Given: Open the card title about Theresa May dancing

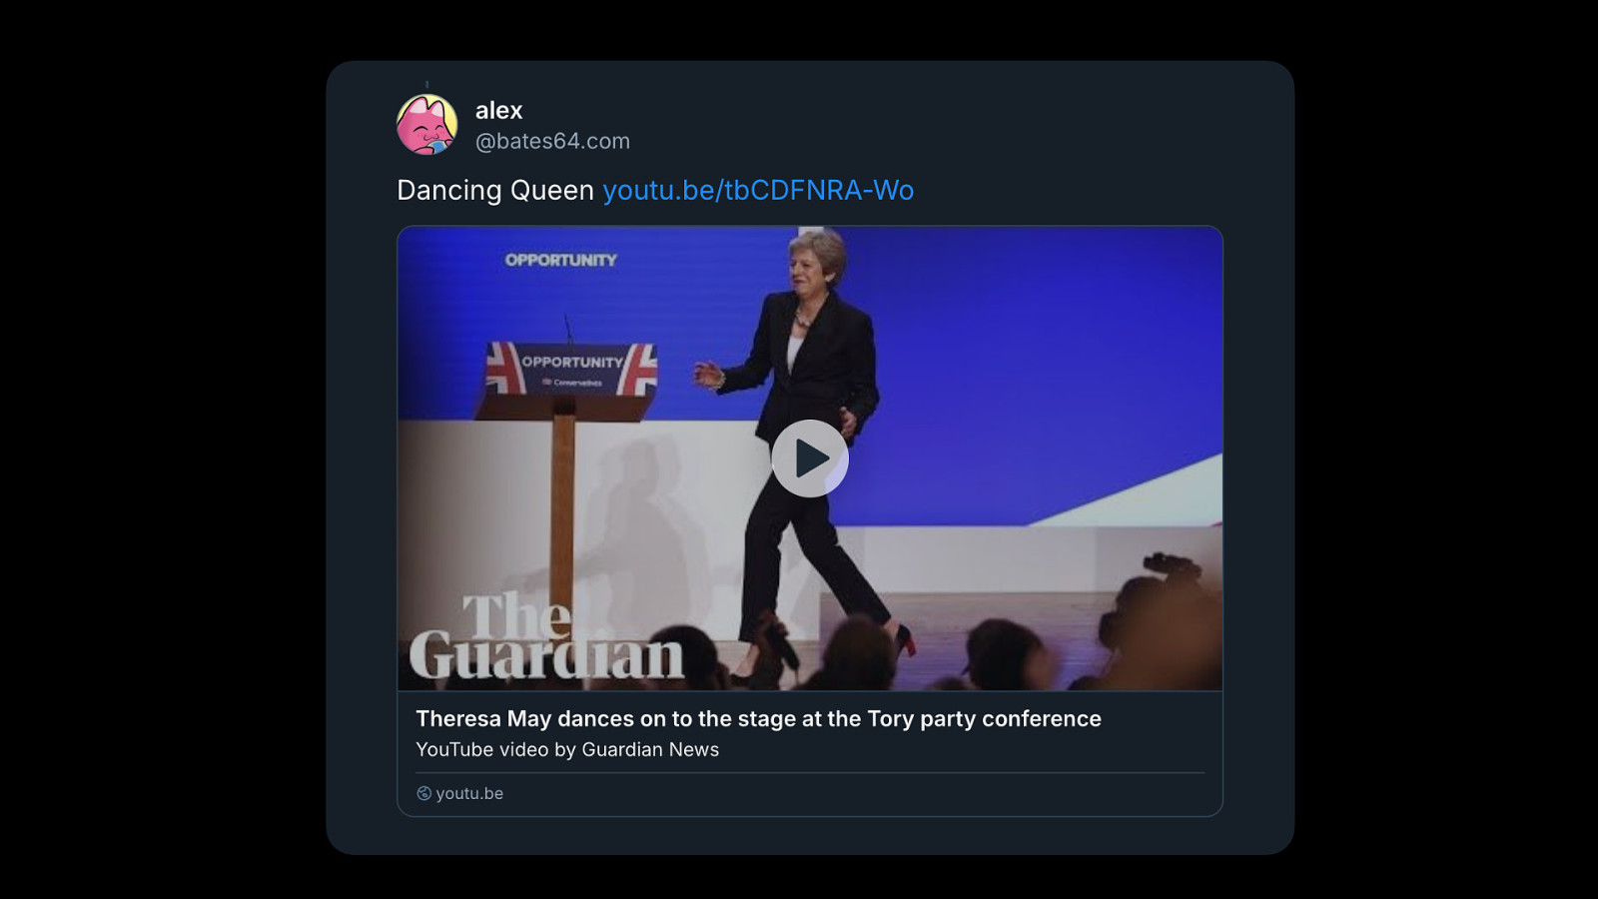Looking at the screenshot, I should [x=758, y=718].
